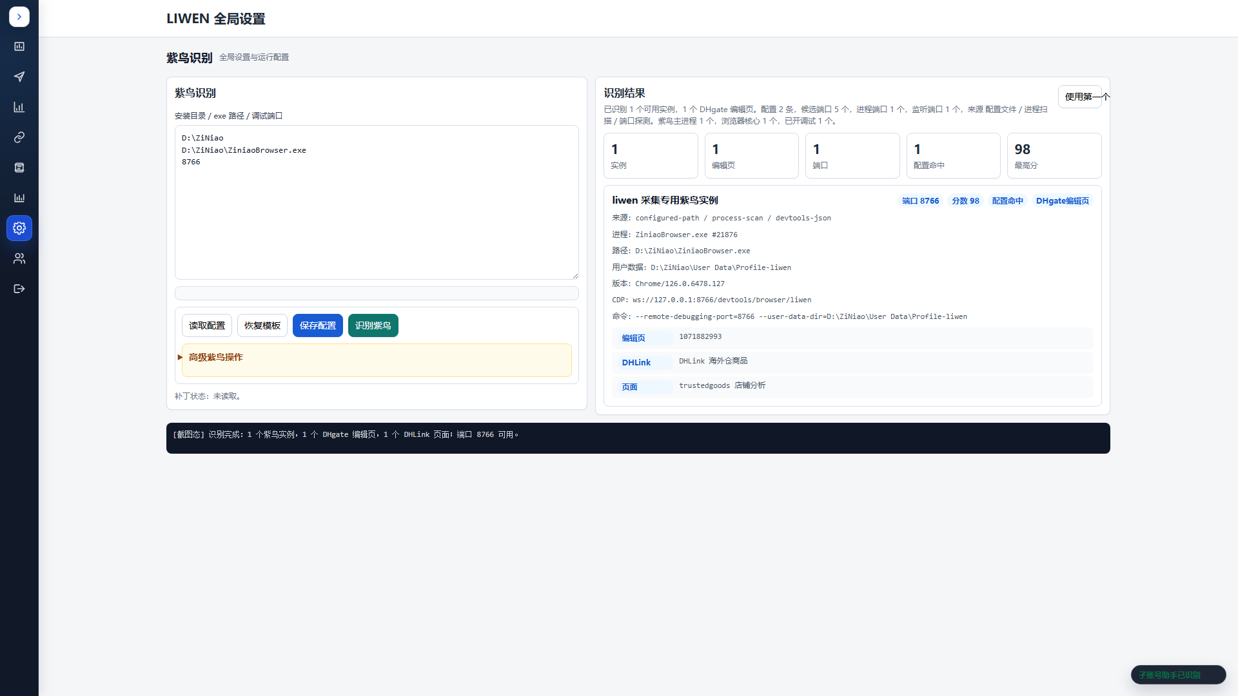
Task: Click the empty progress bar under text area
Action: (x=377, y=293)
